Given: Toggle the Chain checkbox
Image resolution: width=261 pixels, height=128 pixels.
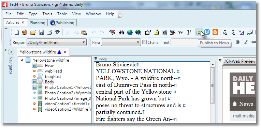Looking at the screenshot, I should (145, 42).
